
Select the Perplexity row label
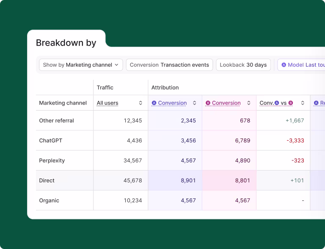tap(52, 160)
